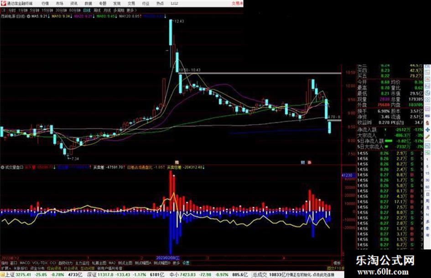Click the 点击此处连接 status link

tap(322, 275)
